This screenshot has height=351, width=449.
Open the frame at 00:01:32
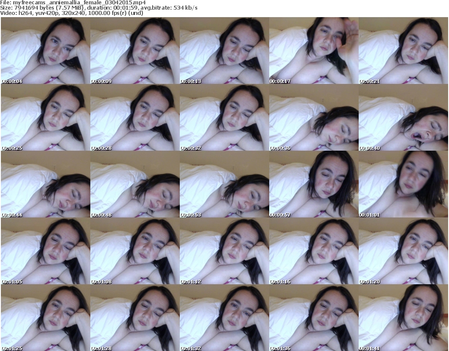click(x=224, y=318)
